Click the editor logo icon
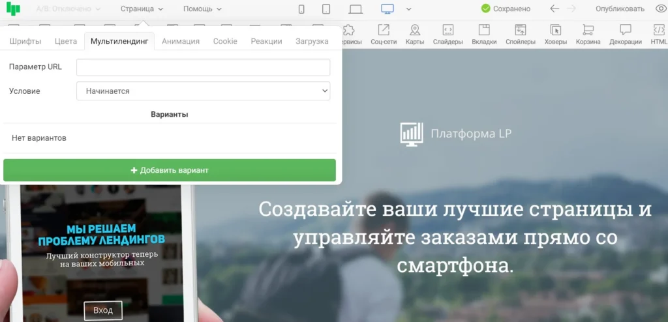Screen dimensions: 668x322 [x=13, y=8]
